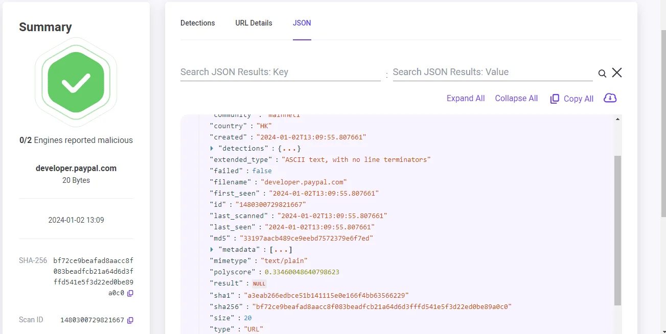Focus the Search JSON Results: Value field
This screenshot has height=334, width=666.
pos(493,72)
